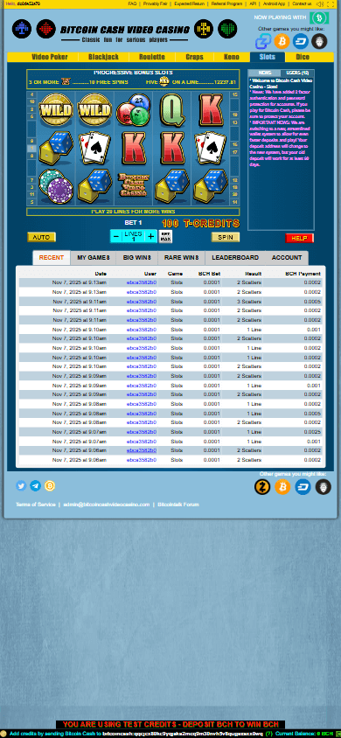Click the Bet Max button
341x738 pixels.
(165, 237)
